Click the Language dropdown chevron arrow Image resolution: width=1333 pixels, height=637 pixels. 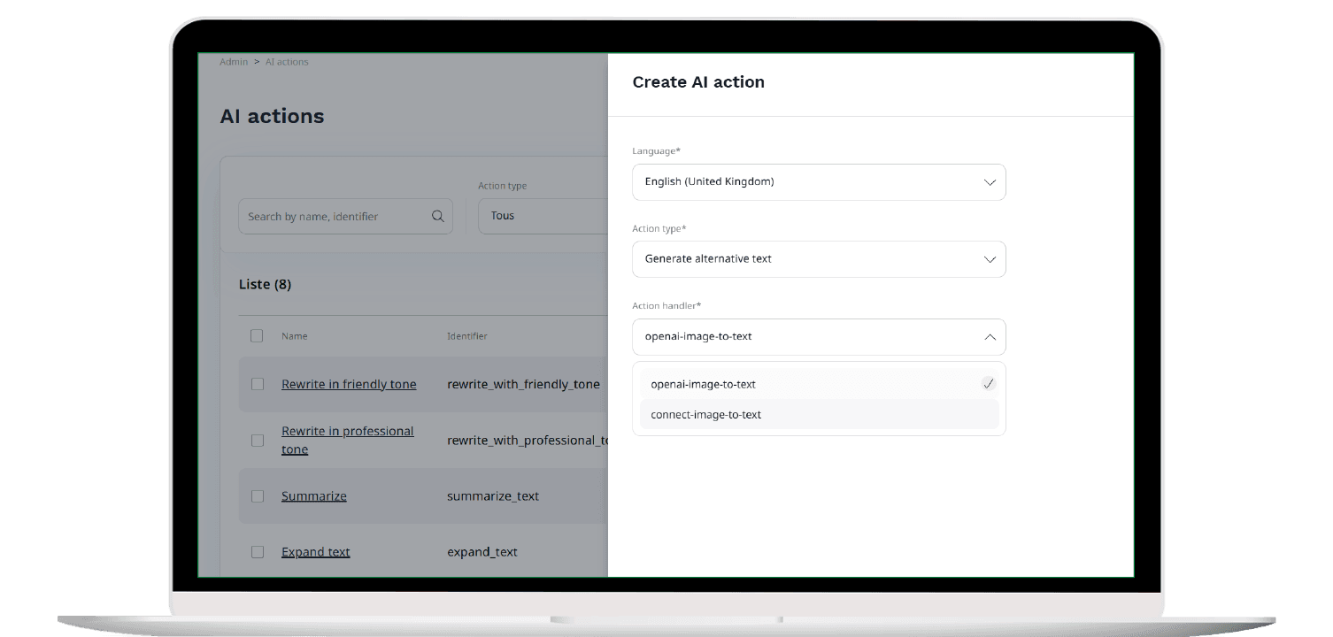pyautogui.click(x=990, y=182)
